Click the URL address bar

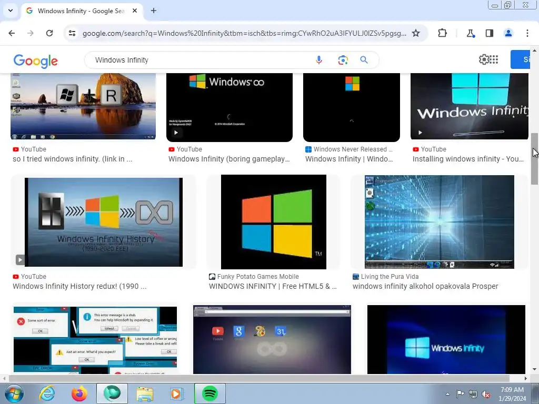tap(244, 33)
